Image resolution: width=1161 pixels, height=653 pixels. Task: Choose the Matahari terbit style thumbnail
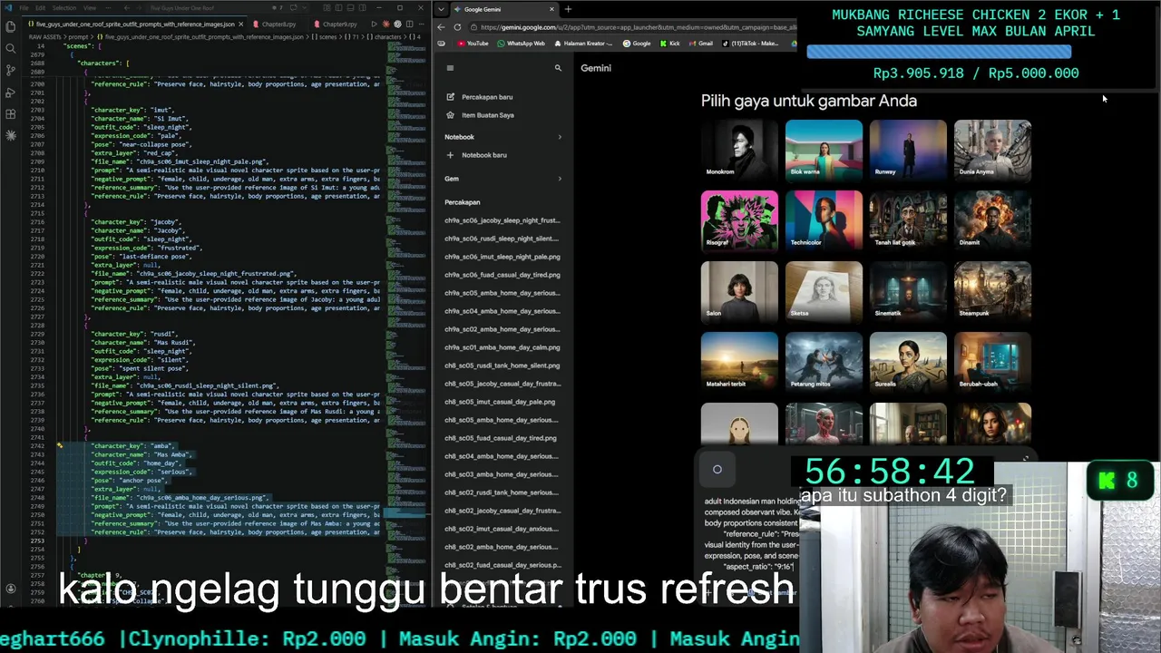(739, 362)
